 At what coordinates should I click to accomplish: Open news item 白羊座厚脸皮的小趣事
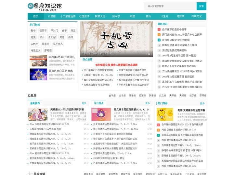coord(174,29)
